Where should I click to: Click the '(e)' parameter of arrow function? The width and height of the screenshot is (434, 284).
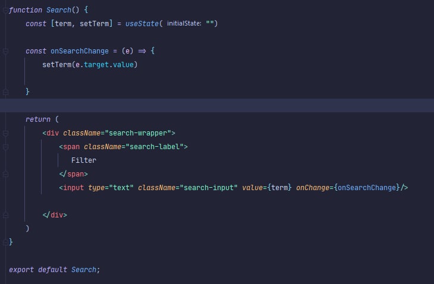(127, 51)
